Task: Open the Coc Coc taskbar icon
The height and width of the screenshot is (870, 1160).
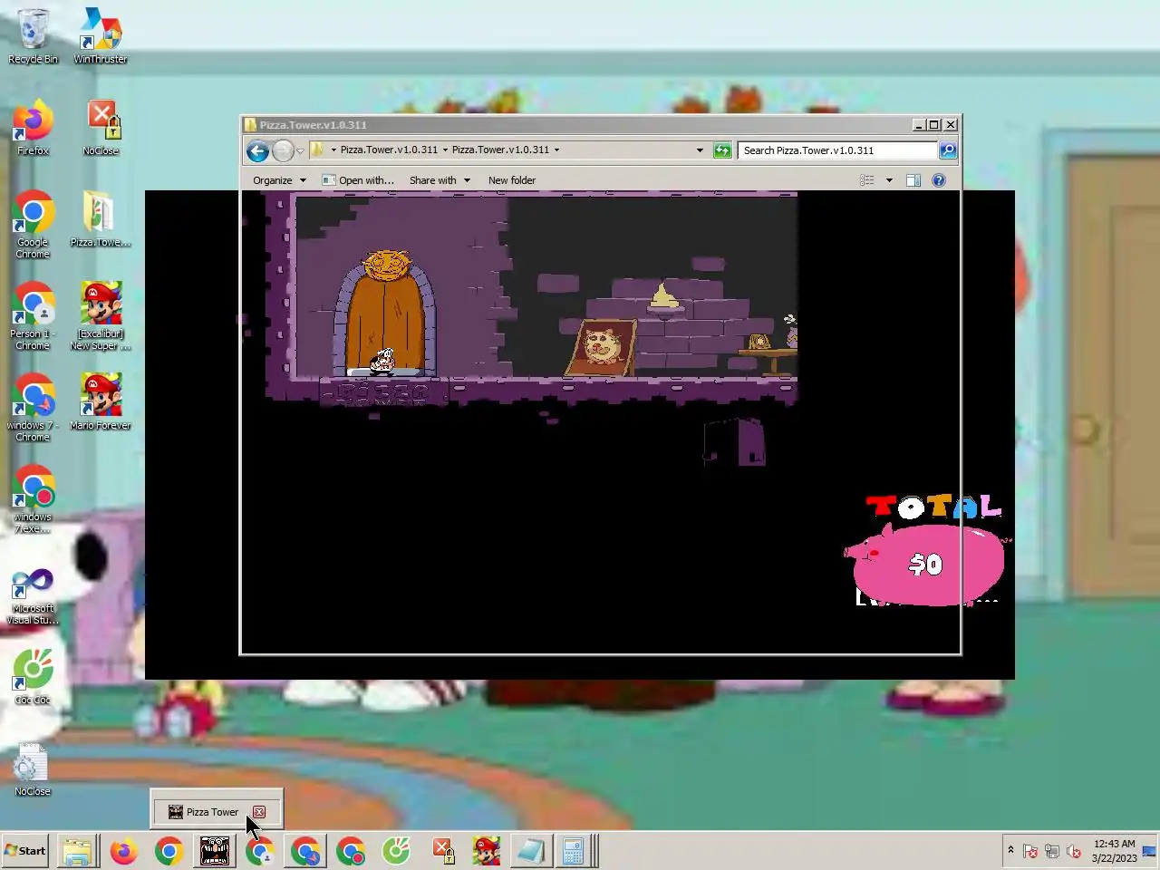Action: click(396, 851)
